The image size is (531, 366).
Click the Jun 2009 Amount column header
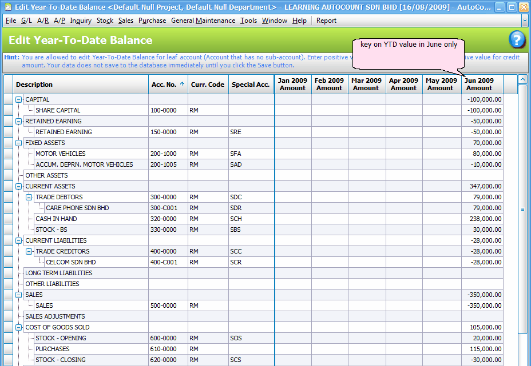click(482, 85)
